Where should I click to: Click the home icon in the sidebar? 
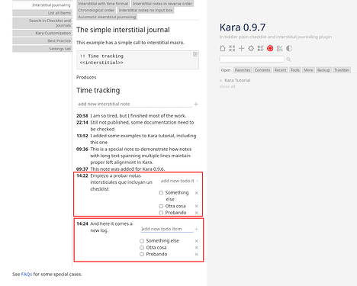click(223, 48)
